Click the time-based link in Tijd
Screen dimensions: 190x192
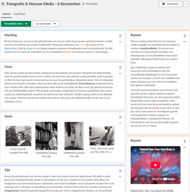click(62, 176)
